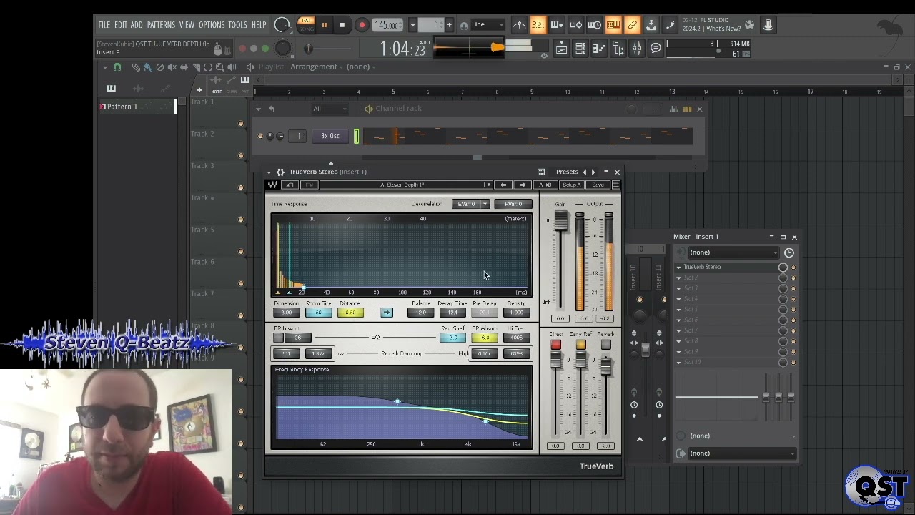Click the red record button

click(x=362, y=25)
